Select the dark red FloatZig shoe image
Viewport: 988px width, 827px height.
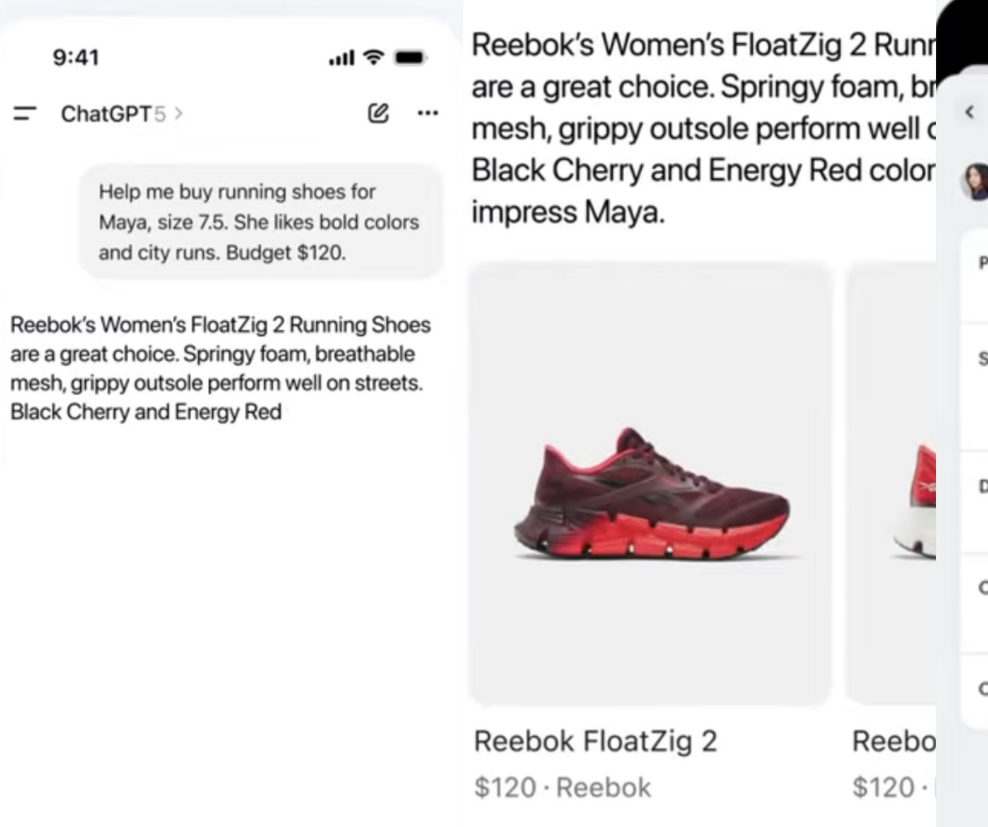point(650,494)
